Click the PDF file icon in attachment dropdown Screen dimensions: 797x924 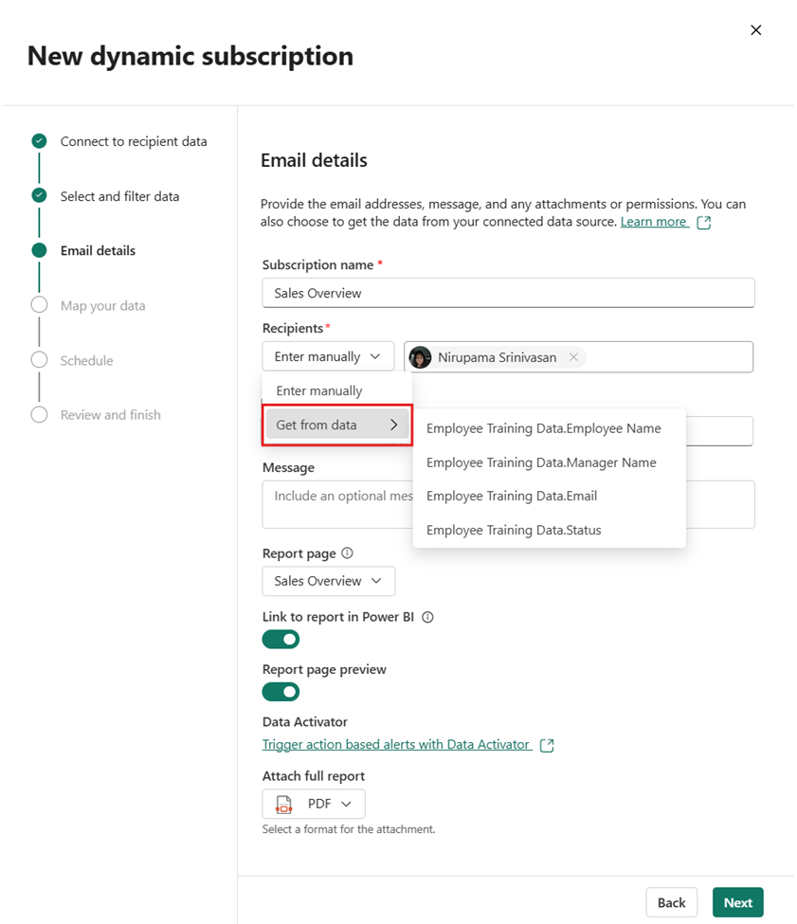(284, 805)
